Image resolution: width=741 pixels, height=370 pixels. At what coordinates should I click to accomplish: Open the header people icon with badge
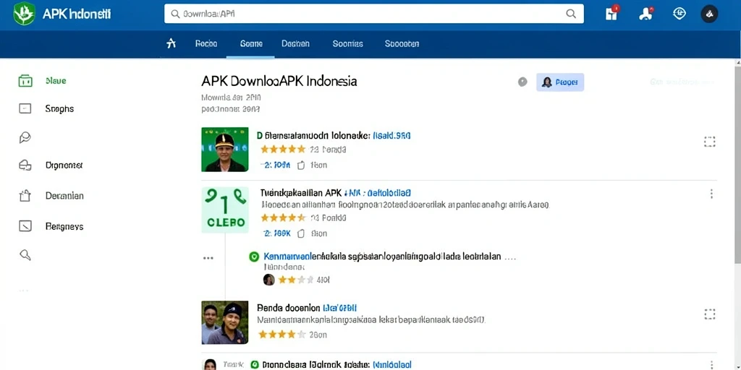tap(645, 13)
